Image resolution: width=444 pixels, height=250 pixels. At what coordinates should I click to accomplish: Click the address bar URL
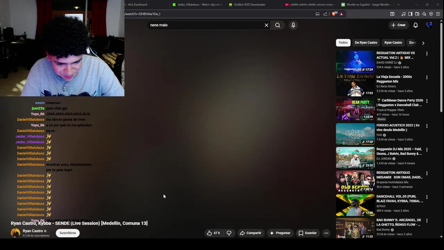tap(142, 14)
